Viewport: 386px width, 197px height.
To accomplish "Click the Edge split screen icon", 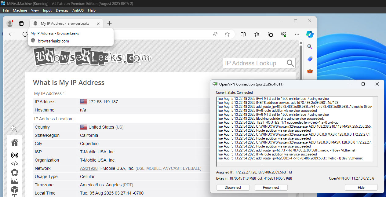I will [x=243, y=34].
